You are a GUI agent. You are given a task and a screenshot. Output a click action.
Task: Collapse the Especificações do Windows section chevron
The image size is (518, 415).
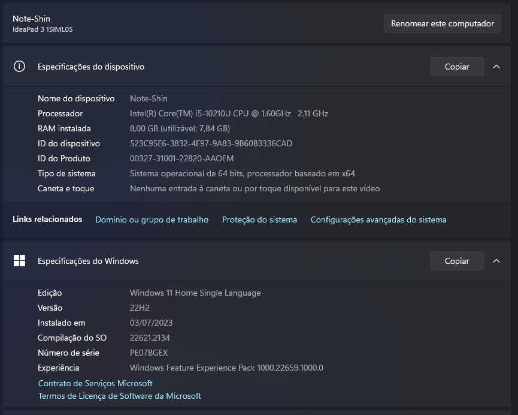[x=496, y=261]
